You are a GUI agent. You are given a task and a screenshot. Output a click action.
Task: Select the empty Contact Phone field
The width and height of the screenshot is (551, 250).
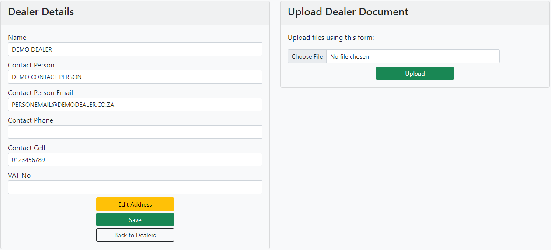coord(135,132)
